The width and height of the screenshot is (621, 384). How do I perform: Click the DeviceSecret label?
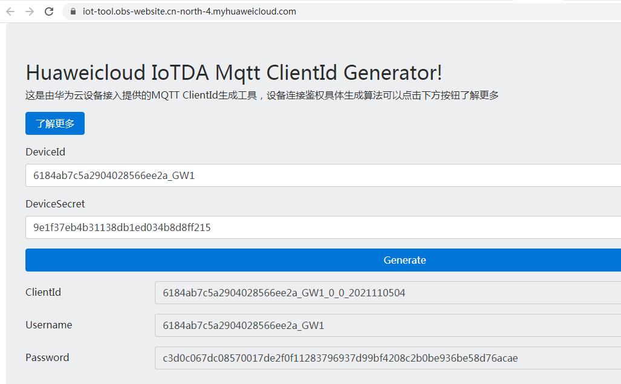tap(55, 204)
